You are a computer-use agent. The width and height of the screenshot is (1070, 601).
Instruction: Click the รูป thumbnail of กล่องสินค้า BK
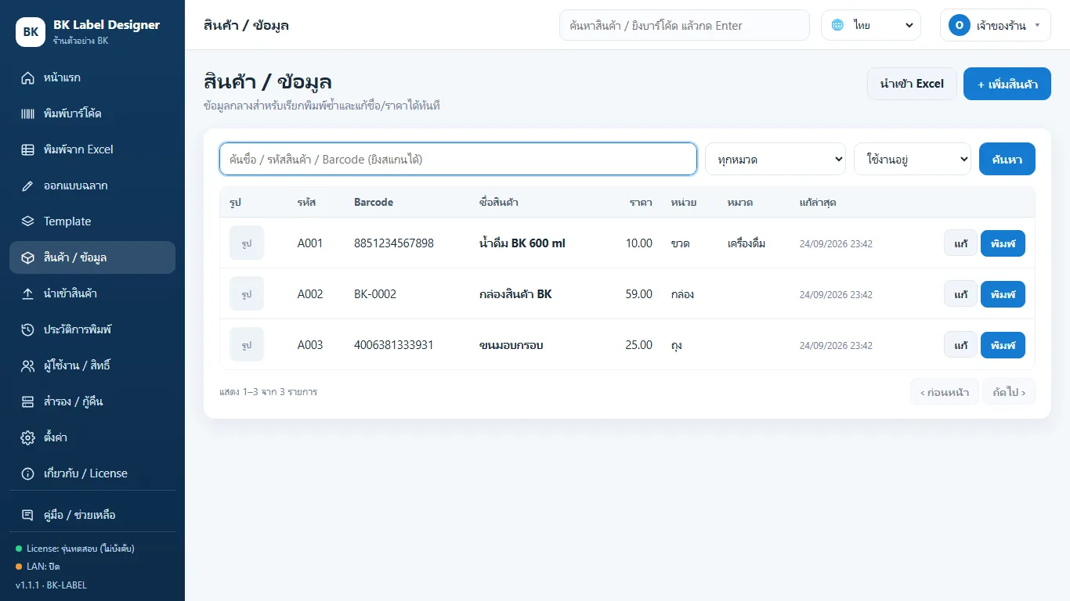(247, 293)
